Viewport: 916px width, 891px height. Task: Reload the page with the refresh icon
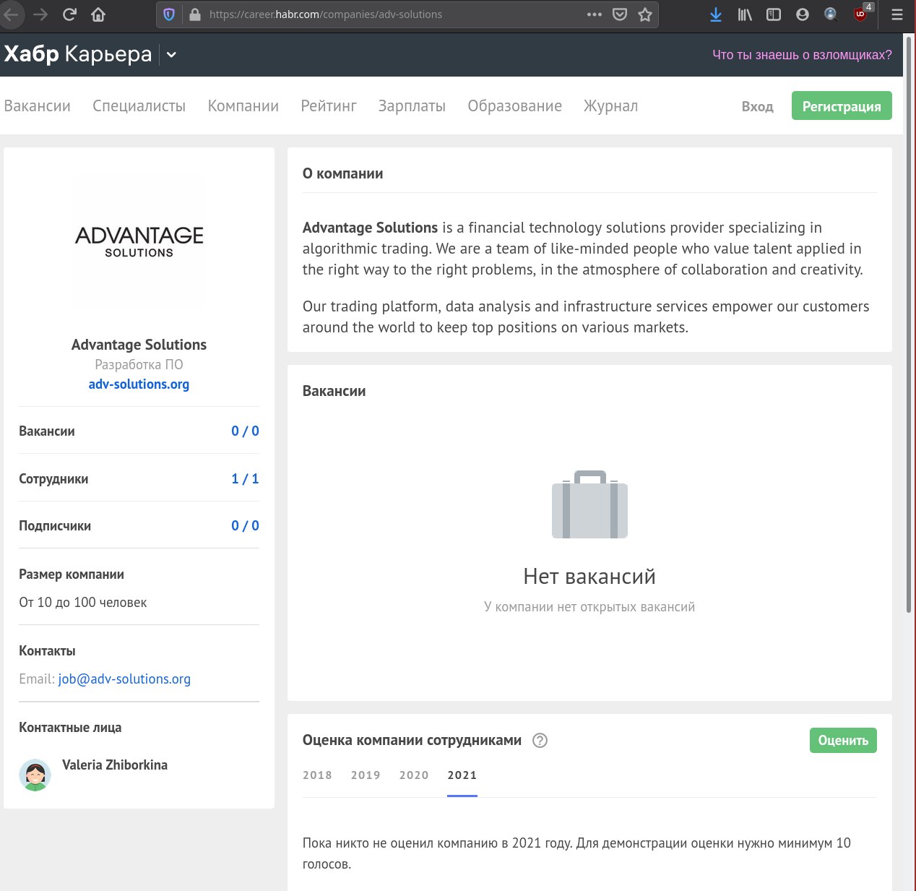tap(69, 14)
